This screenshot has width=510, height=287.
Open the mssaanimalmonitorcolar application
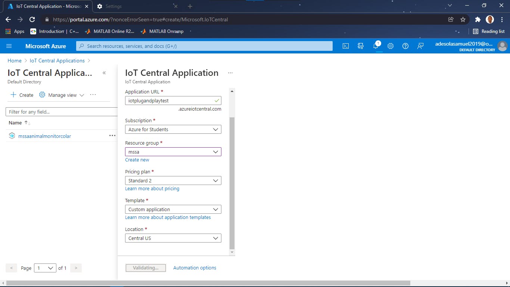(44, 136)
